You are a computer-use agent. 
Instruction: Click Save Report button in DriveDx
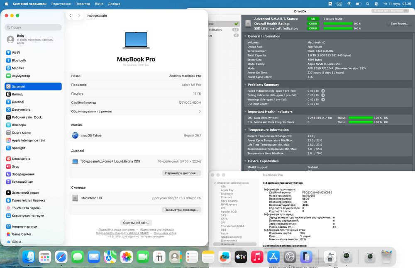pos(400,24)
